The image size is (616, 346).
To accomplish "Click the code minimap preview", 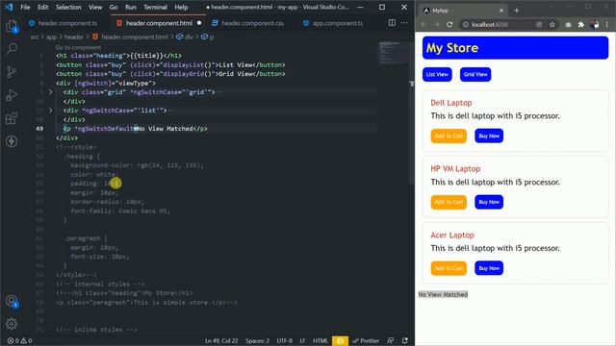I will 394,52.
